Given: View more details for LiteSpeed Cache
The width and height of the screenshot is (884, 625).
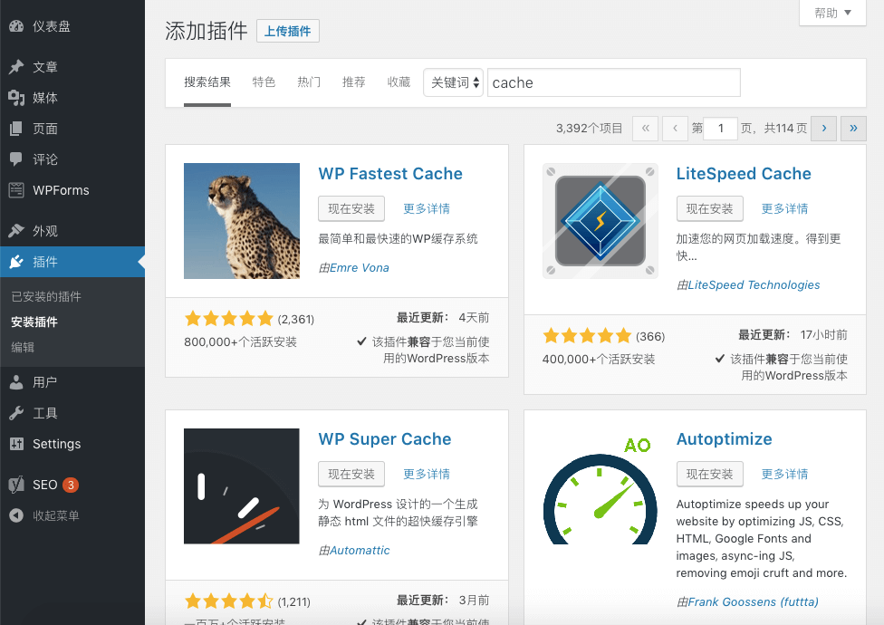Looking at the screenshot, I should coord(784,208).
